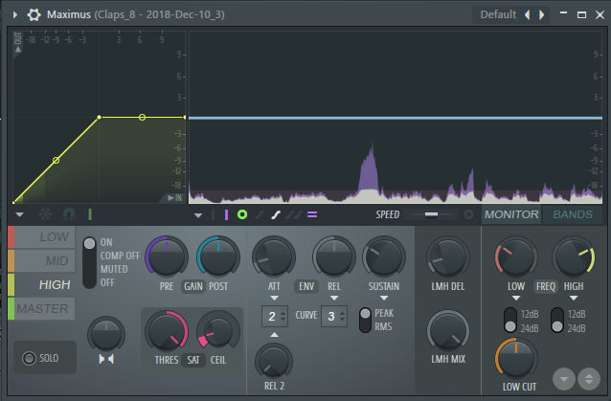Toggle the purple input peaks bar icon
This screenshot has width=611, height=401.
click(226, 214)
